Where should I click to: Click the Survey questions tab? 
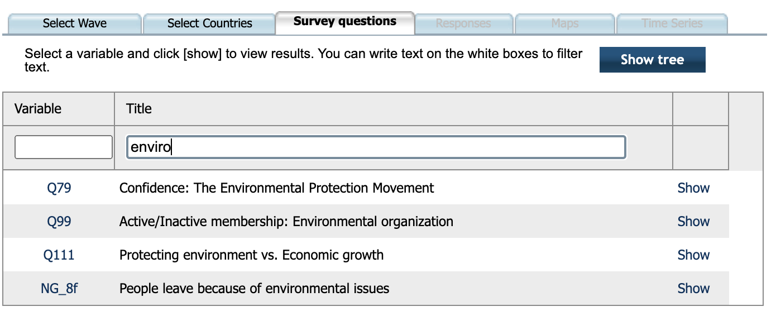[345, 22]
